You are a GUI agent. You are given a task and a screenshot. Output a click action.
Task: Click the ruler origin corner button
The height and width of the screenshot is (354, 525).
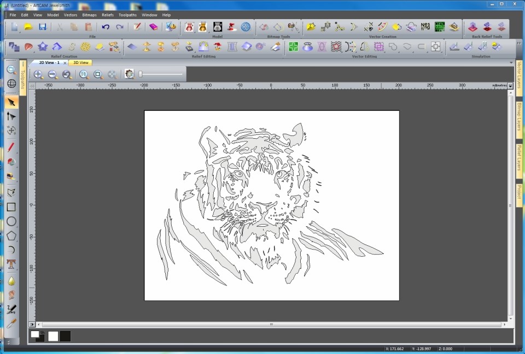pyautogui.click(x=32, y=86)
